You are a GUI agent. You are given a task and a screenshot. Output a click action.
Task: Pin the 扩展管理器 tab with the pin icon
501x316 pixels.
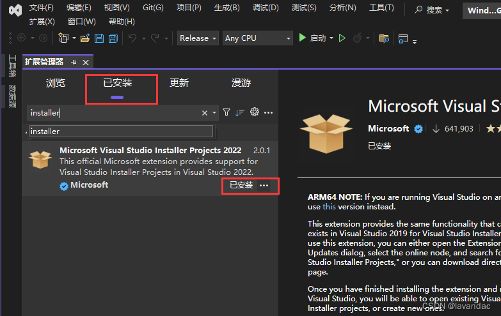74,62
